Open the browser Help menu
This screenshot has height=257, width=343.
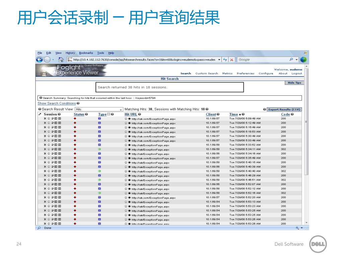(x=111, y=53)
